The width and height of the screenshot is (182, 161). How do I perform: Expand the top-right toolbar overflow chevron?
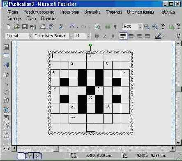click(x=178, y=27)
